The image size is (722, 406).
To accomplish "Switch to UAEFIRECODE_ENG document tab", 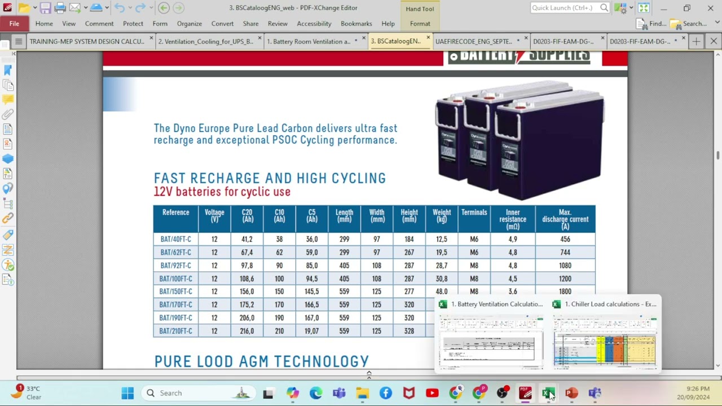I will [474, 41].
